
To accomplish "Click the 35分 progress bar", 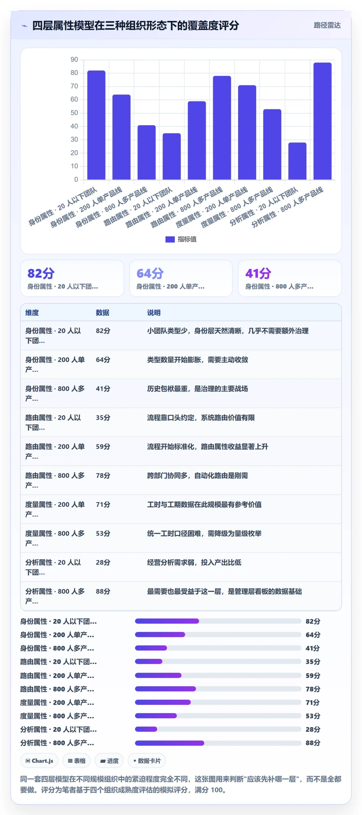I will coord(218,662).
